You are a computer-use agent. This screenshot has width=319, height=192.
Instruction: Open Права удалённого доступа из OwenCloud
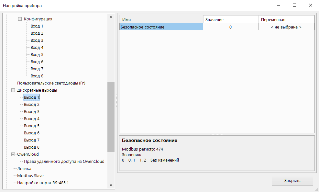[64, 162]
